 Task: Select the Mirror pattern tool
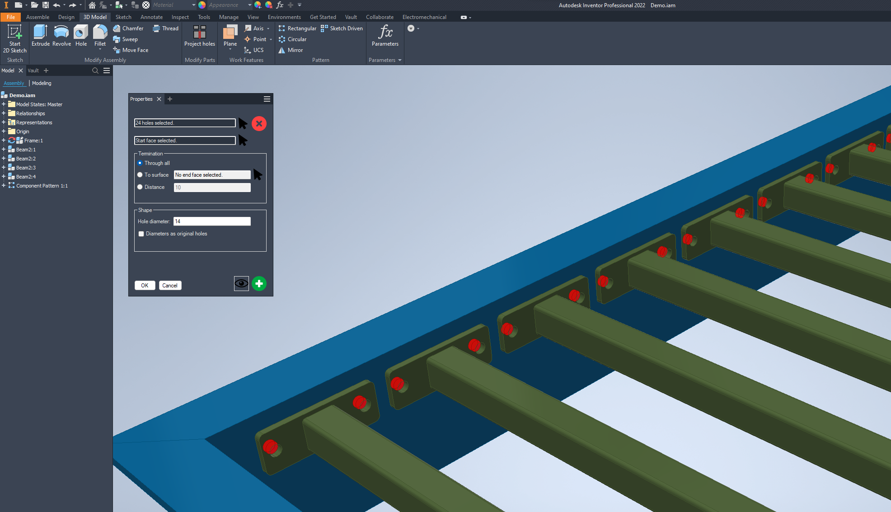(291, 50)
